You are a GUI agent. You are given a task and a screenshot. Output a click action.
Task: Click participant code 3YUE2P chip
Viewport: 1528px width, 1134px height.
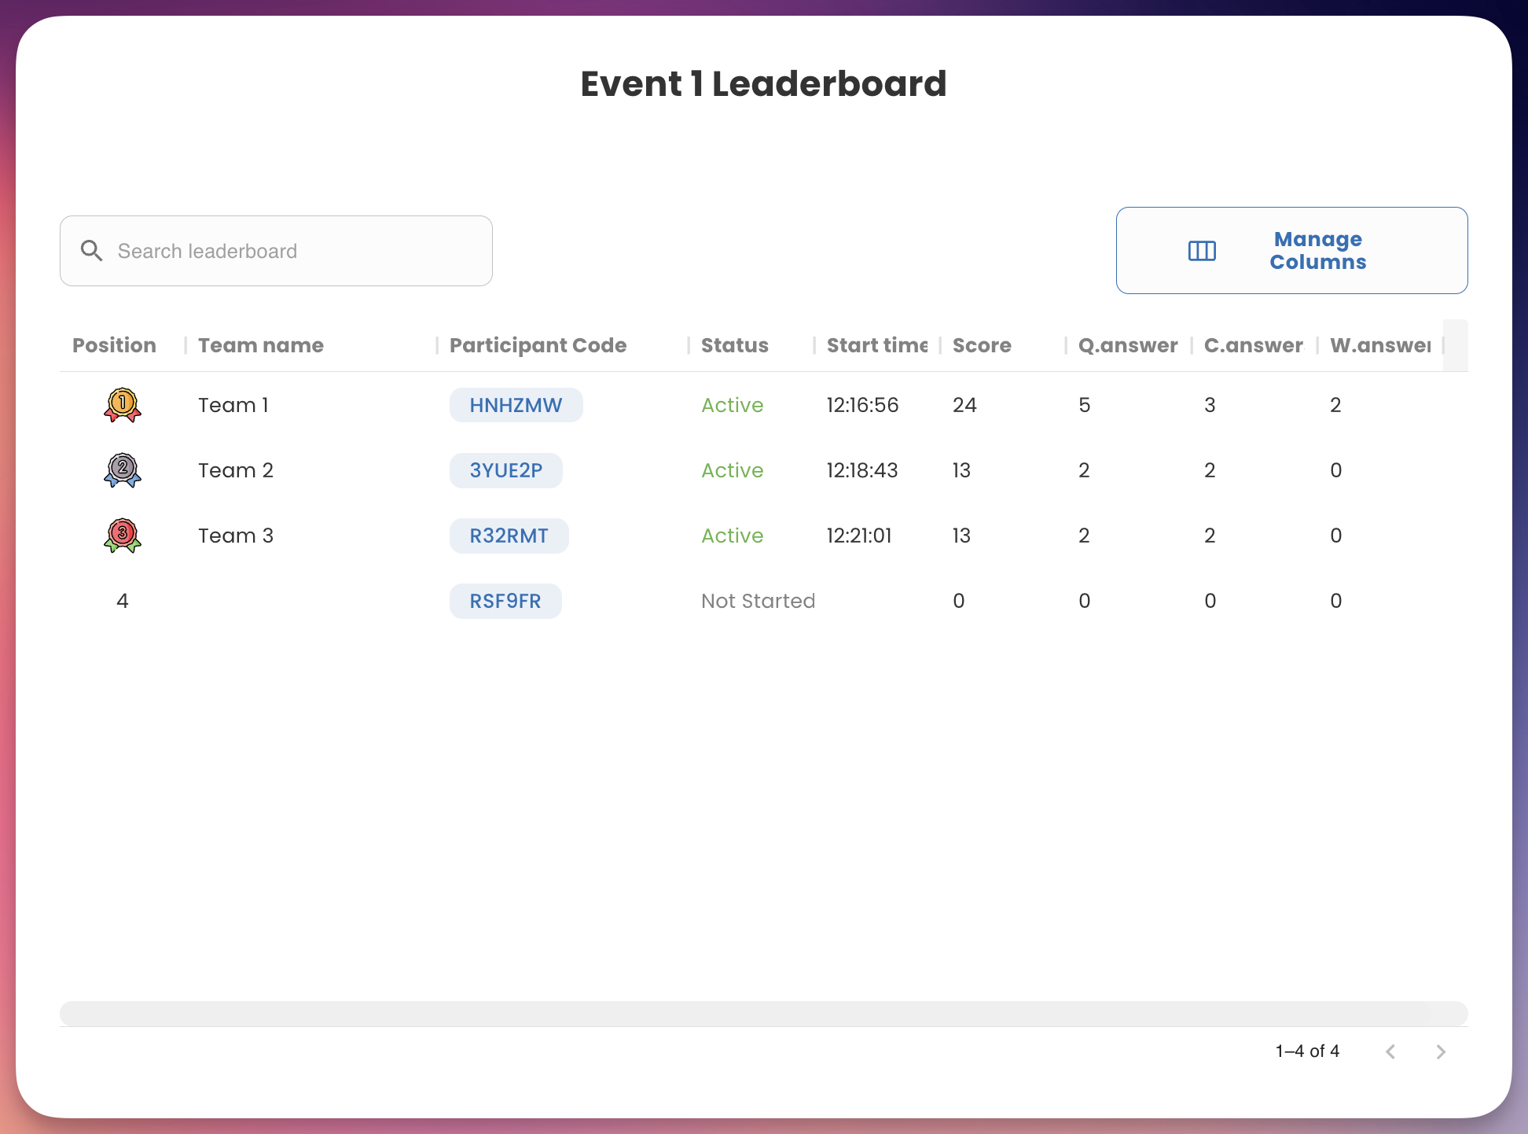pos(505,470)
